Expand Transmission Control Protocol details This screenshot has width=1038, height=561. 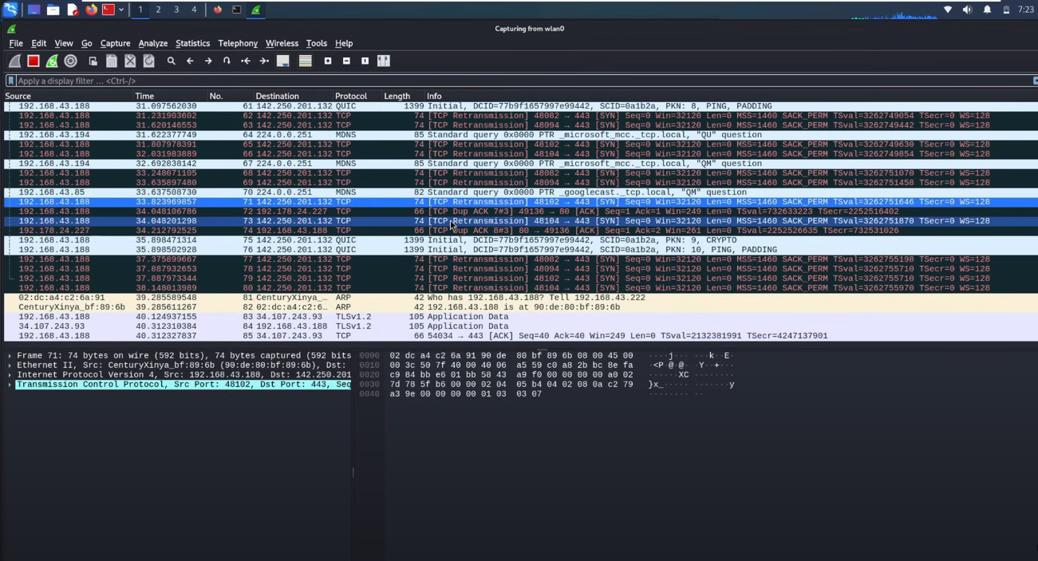pyautogui.click(x=10, y=385)
